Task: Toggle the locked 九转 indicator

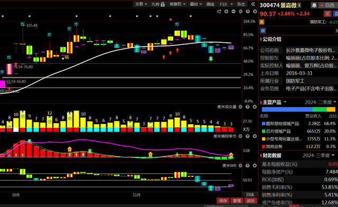Action: click(x=158, y=4)
